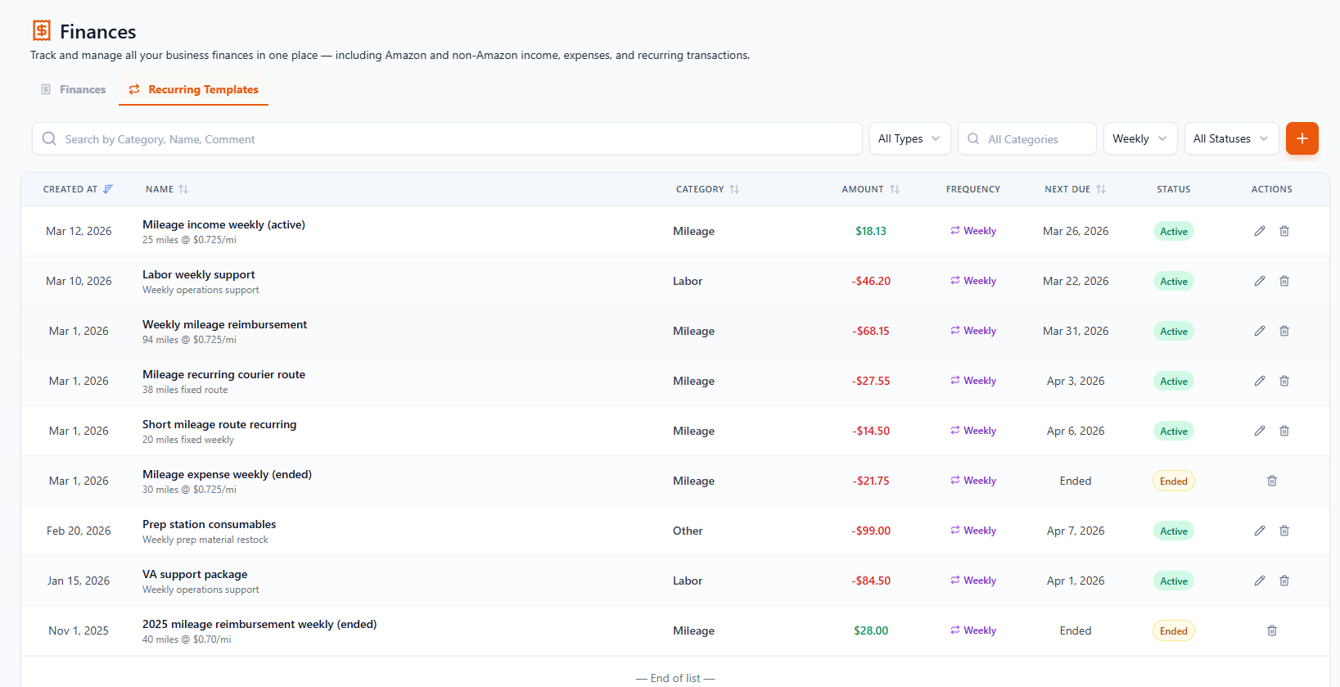
Task: Edit the VA support package template
Action: tap(1260, 581)
